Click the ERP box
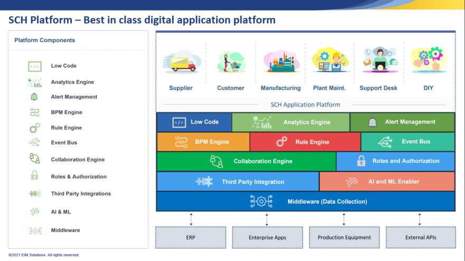This screenshot has height=261, width=465. click(191, 238)
